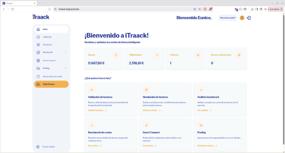Click the Ahorro card document icon
The width and height of the screenshot is (285, 153).
116,55
